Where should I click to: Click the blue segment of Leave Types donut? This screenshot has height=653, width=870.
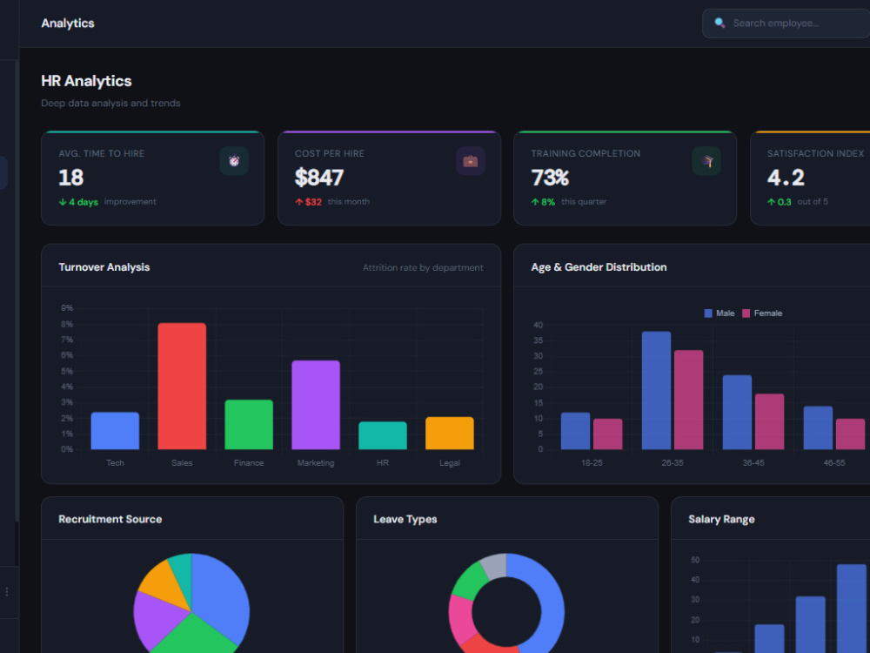pos(549,600)
